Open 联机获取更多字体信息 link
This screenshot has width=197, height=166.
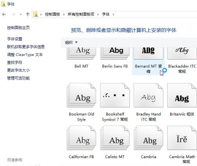[x=26, y=47]
